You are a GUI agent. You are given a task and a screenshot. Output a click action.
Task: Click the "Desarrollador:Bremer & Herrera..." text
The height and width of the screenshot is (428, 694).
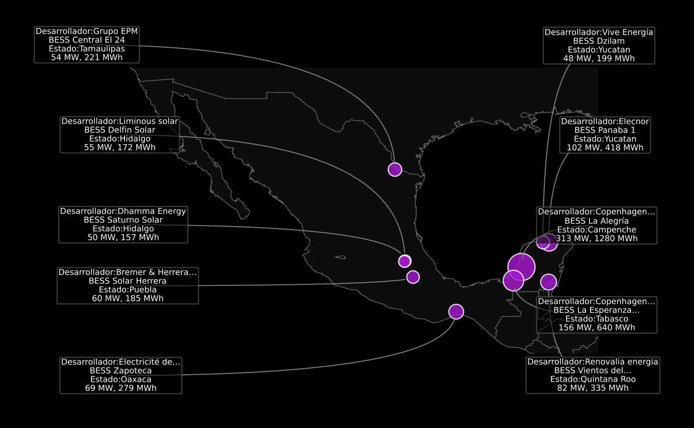coord(128,272)
